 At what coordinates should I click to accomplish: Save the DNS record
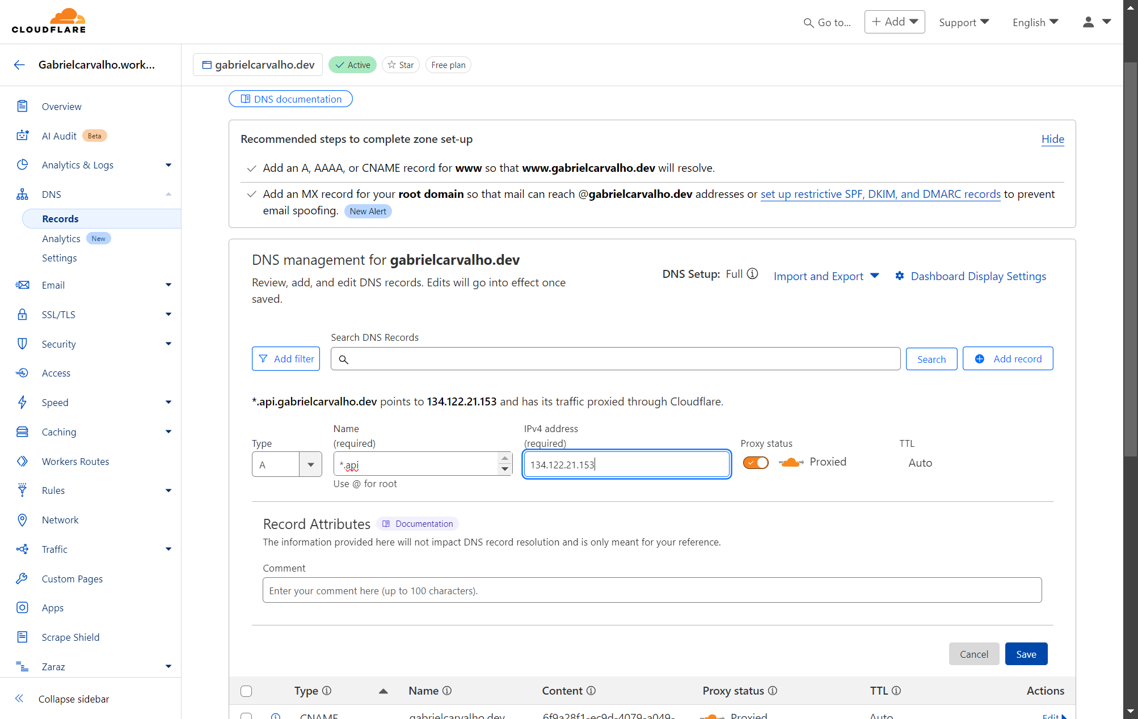[1026, 654]
